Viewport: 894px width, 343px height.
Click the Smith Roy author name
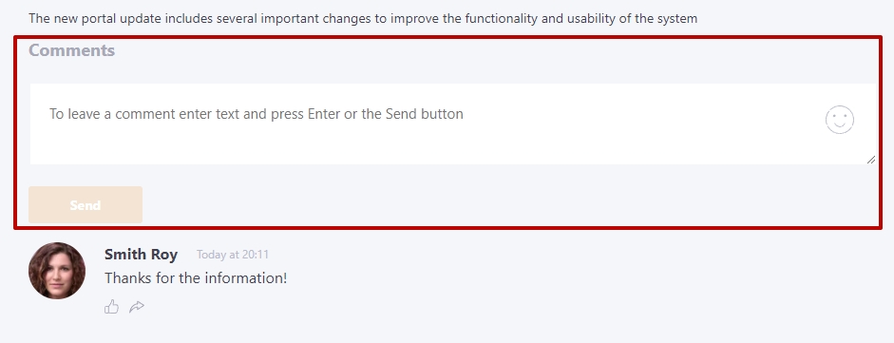(x=141, y=254)
